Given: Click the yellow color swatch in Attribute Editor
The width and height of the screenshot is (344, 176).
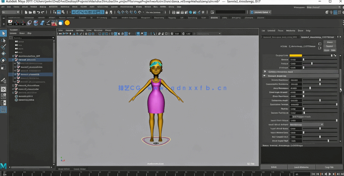Looking at the screenshot, I should tap(296, 56).
